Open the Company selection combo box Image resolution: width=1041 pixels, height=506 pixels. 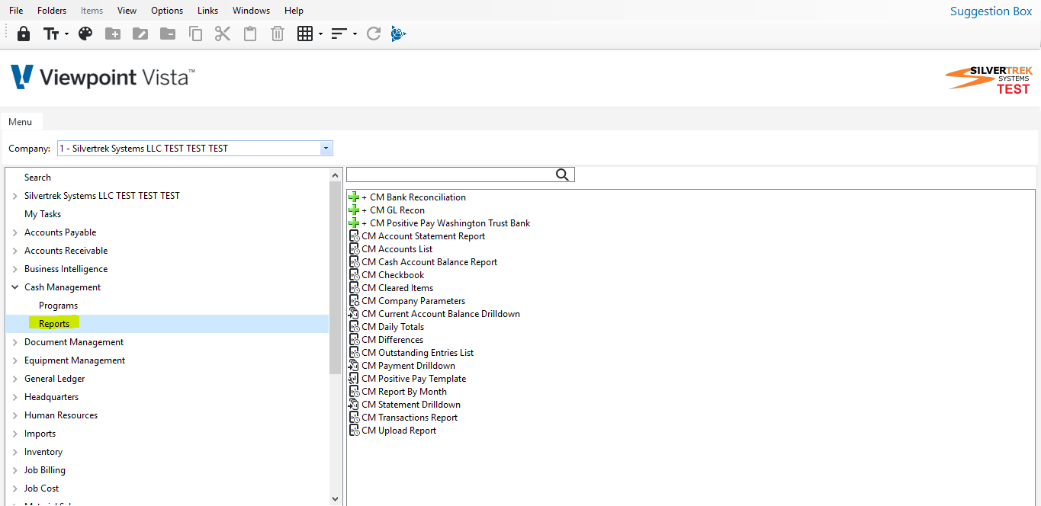pyautogui.click(x=195, y=149)
